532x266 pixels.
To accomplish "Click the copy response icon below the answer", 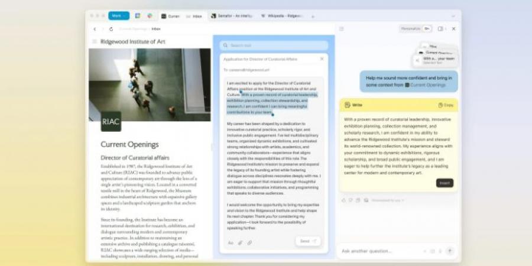I will [358, 200].
